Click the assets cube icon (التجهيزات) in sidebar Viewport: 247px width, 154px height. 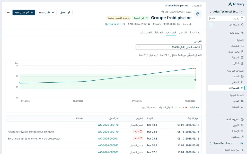[242, 88]
